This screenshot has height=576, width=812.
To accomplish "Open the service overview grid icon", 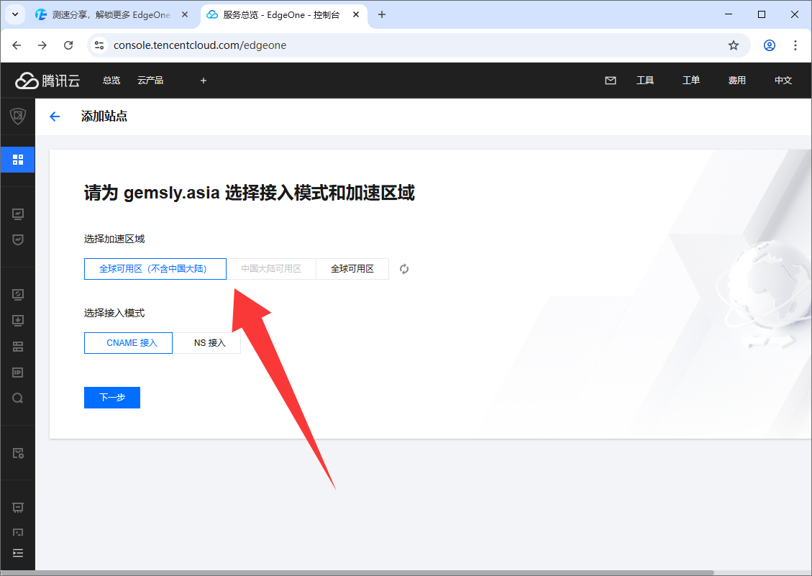I will pyautogui.click(x=17, y=159).
